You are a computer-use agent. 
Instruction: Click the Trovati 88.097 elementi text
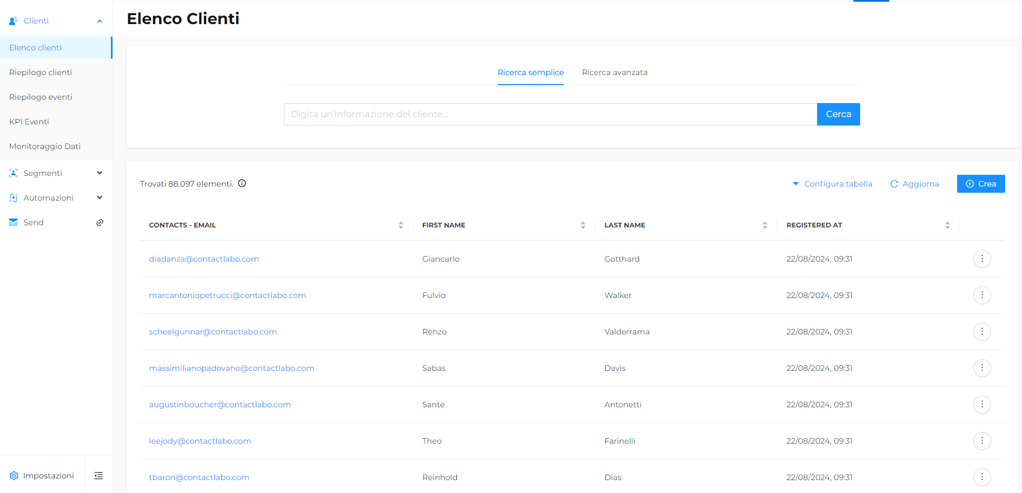186,184
